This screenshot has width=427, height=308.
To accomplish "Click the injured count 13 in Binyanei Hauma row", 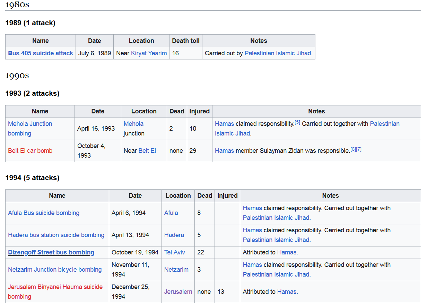I will click(221, 292).
